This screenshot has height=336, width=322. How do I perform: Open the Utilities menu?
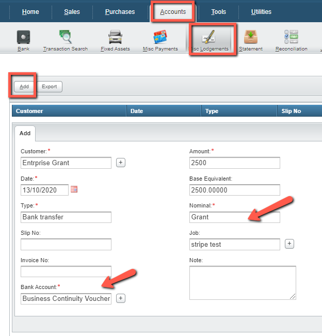click(261, 12)
